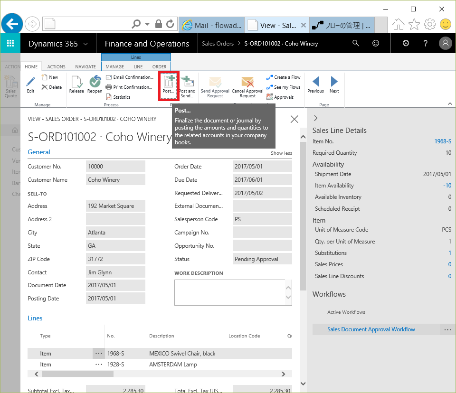The image size is (456, 393).
Task: Switch to the HOME ribbon tab
Action: 31,66
